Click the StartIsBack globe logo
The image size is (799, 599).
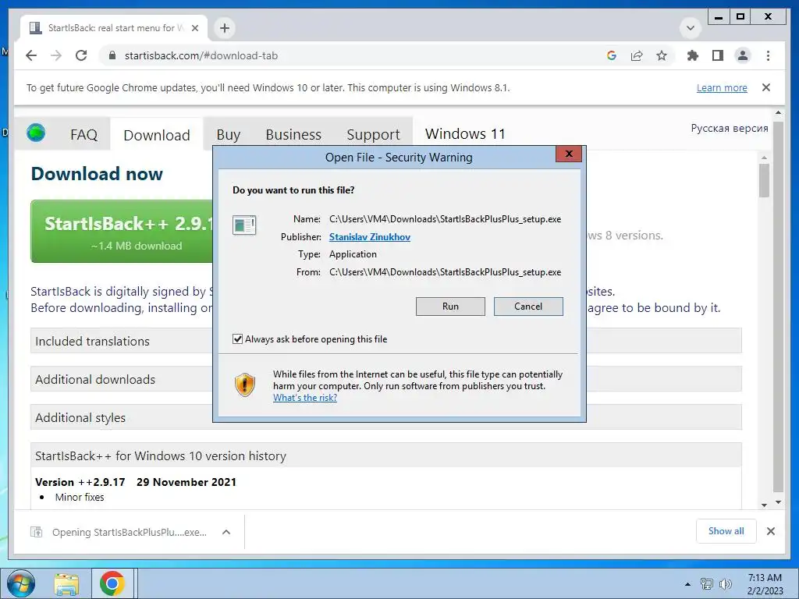pyautogui.click(x=36, y=133)
